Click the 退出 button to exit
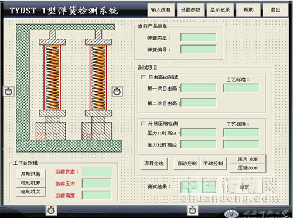Viewport: 293px width, 218px height. click(275, 9)
